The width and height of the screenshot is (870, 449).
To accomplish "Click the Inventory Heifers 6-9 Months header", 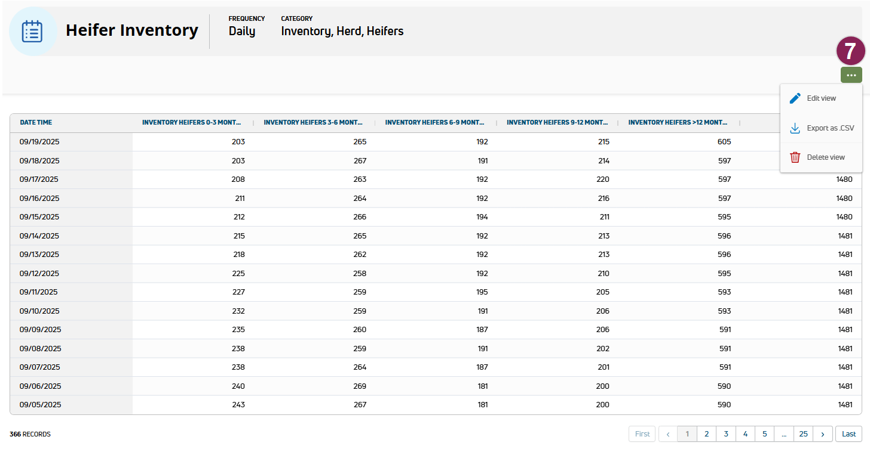I will tap(434, 122).
